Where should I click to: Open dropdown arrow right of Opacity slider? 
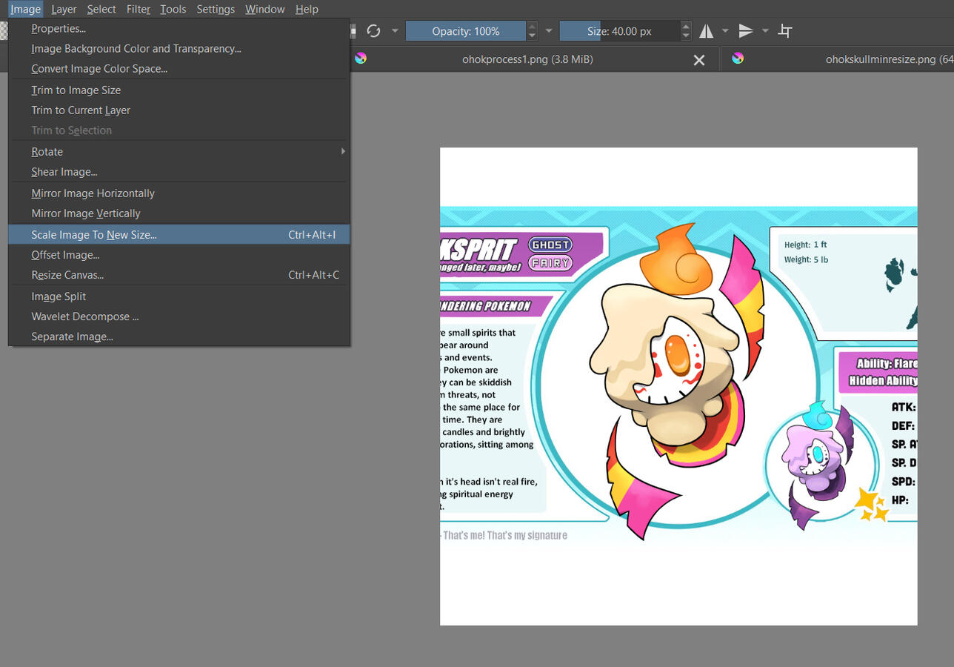(x=549, y=31)
